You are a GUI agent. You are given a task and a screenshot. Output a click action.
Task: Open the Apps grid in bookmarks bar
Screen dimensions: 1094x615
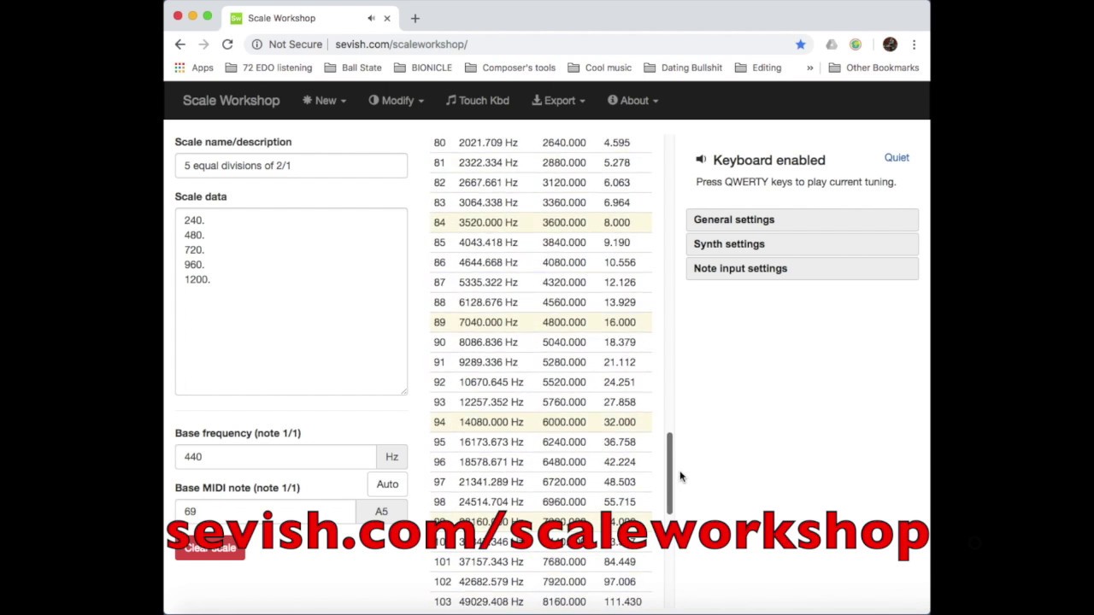[x=194, y=67]
